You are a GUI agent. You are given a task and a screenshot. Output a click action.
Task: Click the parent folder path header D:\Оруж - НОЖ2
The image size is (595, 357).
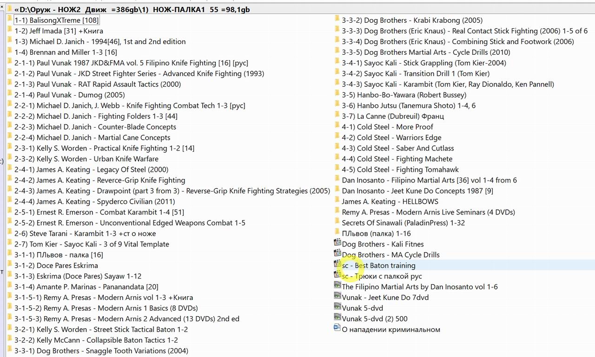(x=132, y=9)
